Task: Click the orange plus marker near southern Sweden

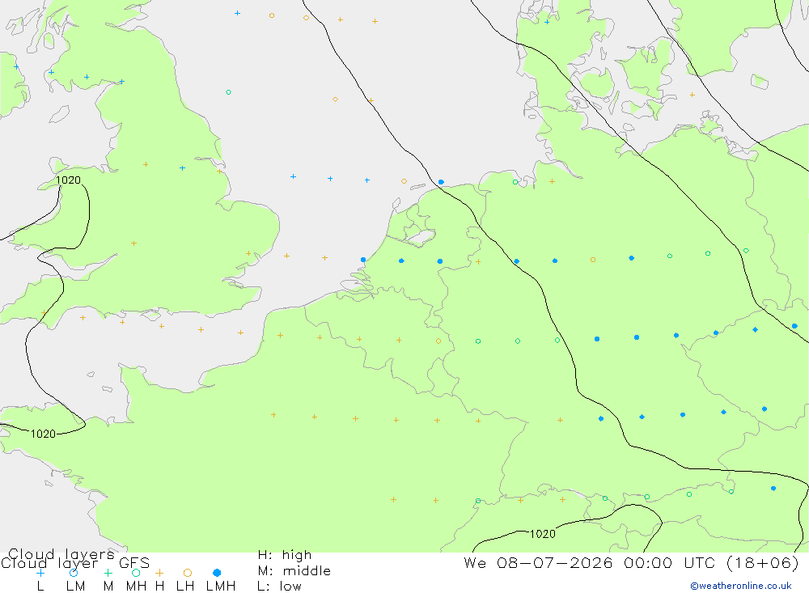Action: coord(693,95)
